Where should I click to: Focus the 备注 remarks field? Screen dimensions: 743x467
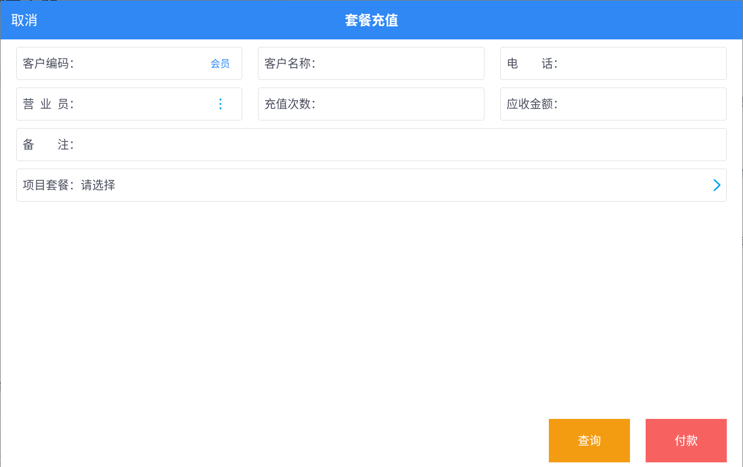(x=371, y=145)
